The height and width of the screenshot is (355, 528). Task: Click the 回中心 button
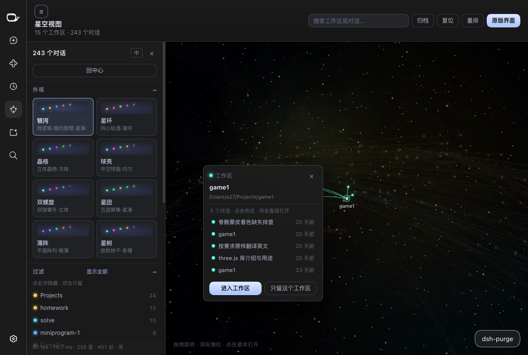pos(95,71)
